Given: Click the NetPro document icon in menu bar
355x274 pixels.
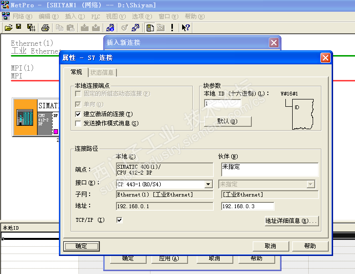Looking at the screenshot, I should (x=6, y=16).
